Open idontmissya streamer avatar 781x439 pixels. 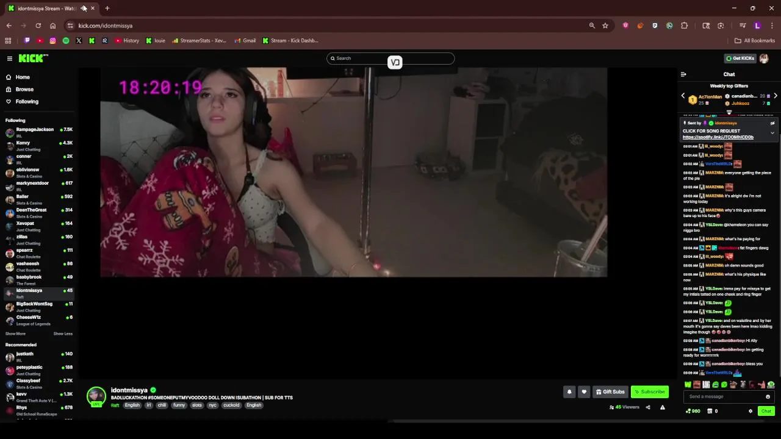tap(96, 396)
